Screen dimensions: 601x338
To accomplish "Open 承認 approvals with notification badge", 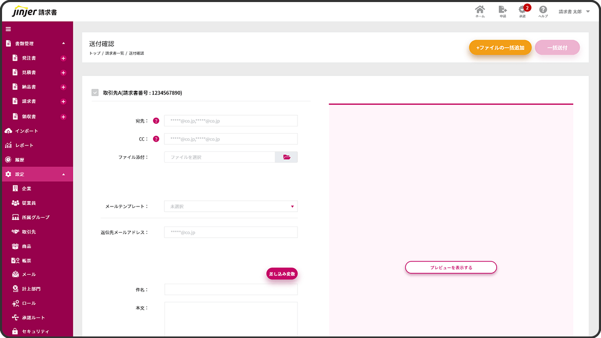I will pyautogui.click(x=522, y=11).
